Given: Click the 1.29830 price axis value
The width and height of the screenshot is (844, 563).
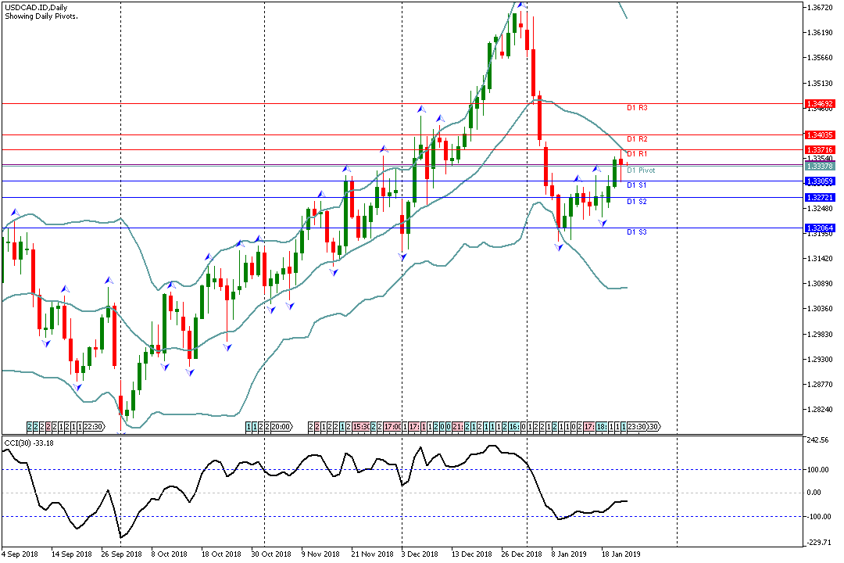Looking at the screenshot, I should [x=820, y=334].
